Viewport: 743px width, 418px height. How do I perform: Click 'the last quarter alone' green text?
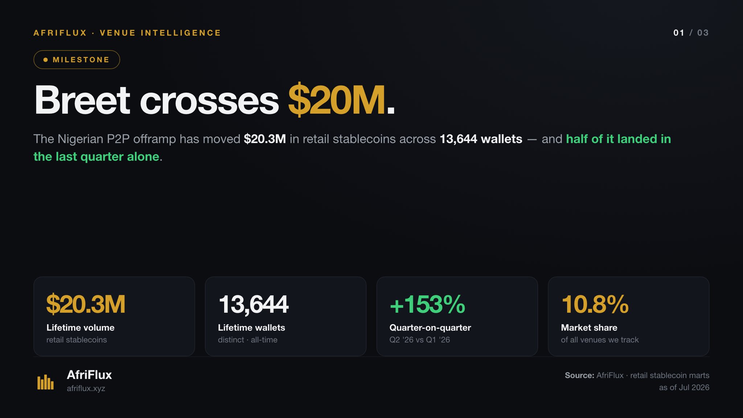coord(97,157)
